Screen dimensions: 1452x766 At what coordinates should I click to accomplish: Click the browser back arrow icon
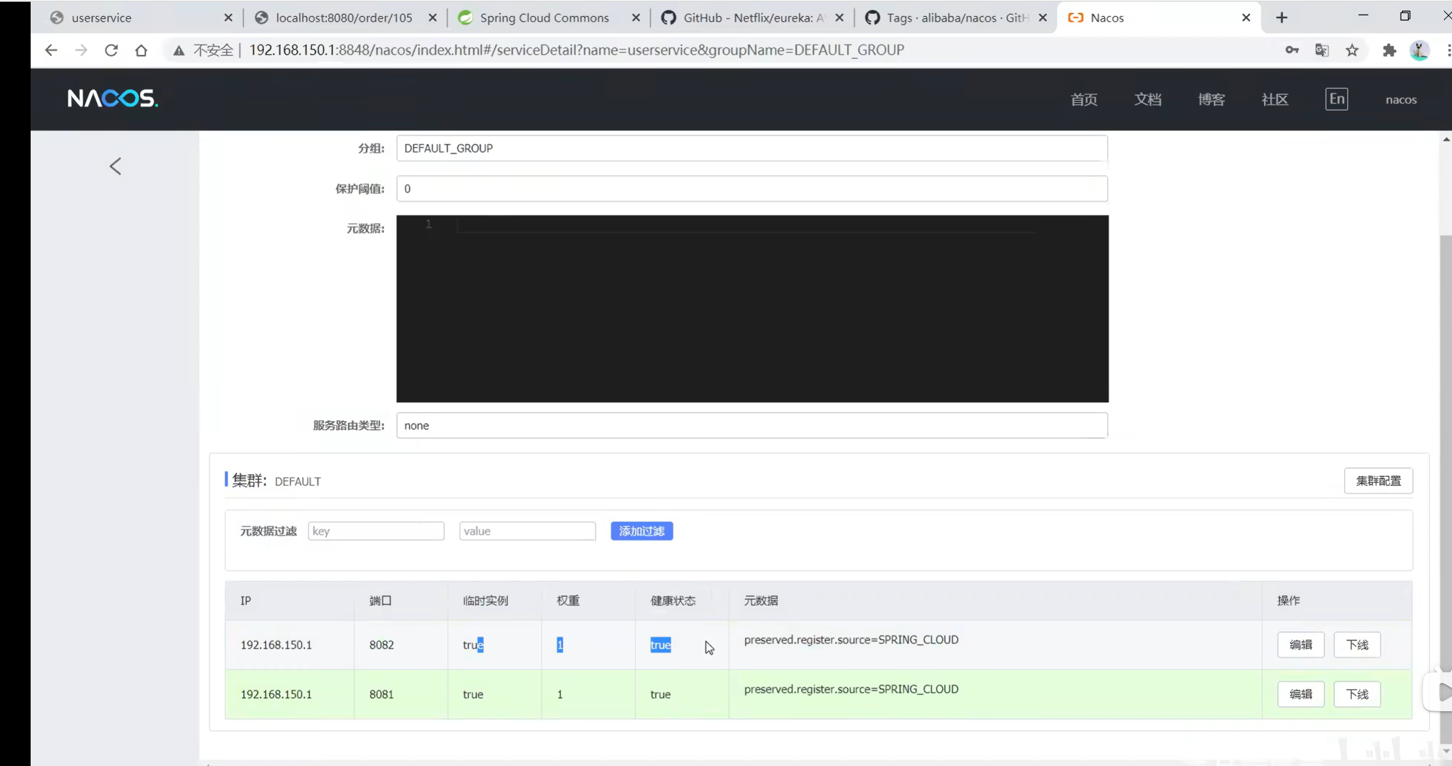point(51,50)
